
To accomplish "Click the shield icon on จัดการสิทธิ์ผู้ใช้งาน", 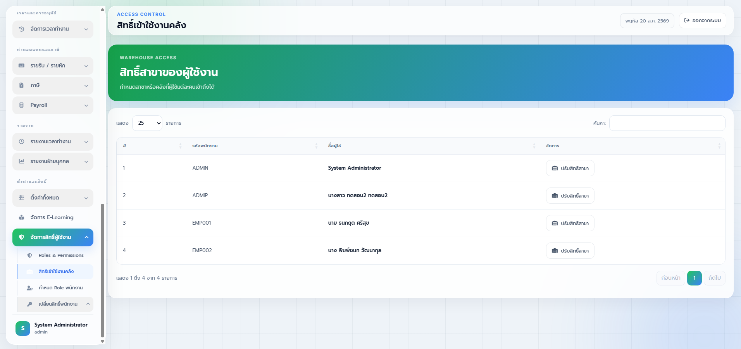I will click(x=22, y=237).
